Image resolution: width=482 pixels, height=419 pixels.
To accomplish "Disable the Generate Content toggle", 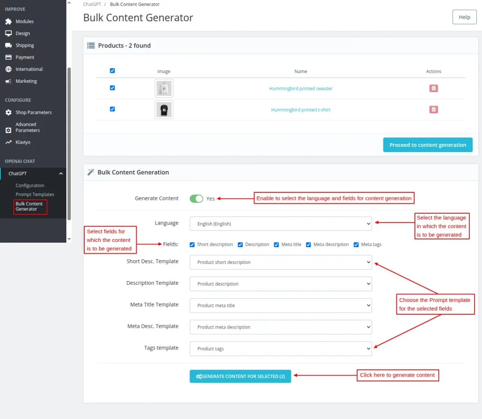I will coord(196,198).
